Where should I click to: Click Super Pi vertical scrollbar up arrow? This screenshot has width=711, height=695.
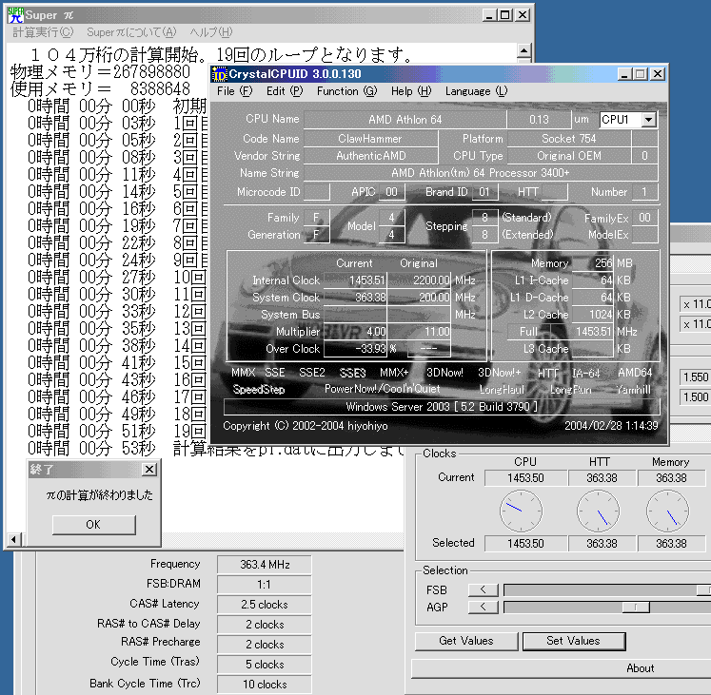point(523,50)
